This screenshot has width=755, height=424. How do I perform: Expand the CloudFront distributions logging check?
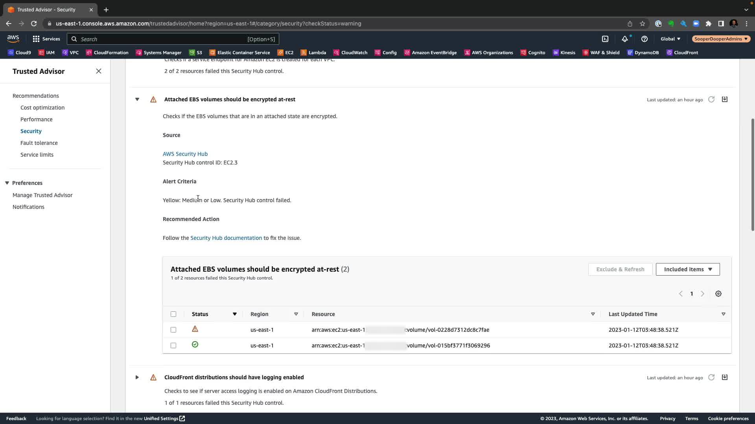137,377
